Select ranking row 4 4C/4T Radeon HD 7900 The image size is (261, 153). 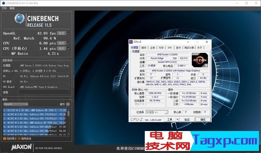tap(35, 123)
